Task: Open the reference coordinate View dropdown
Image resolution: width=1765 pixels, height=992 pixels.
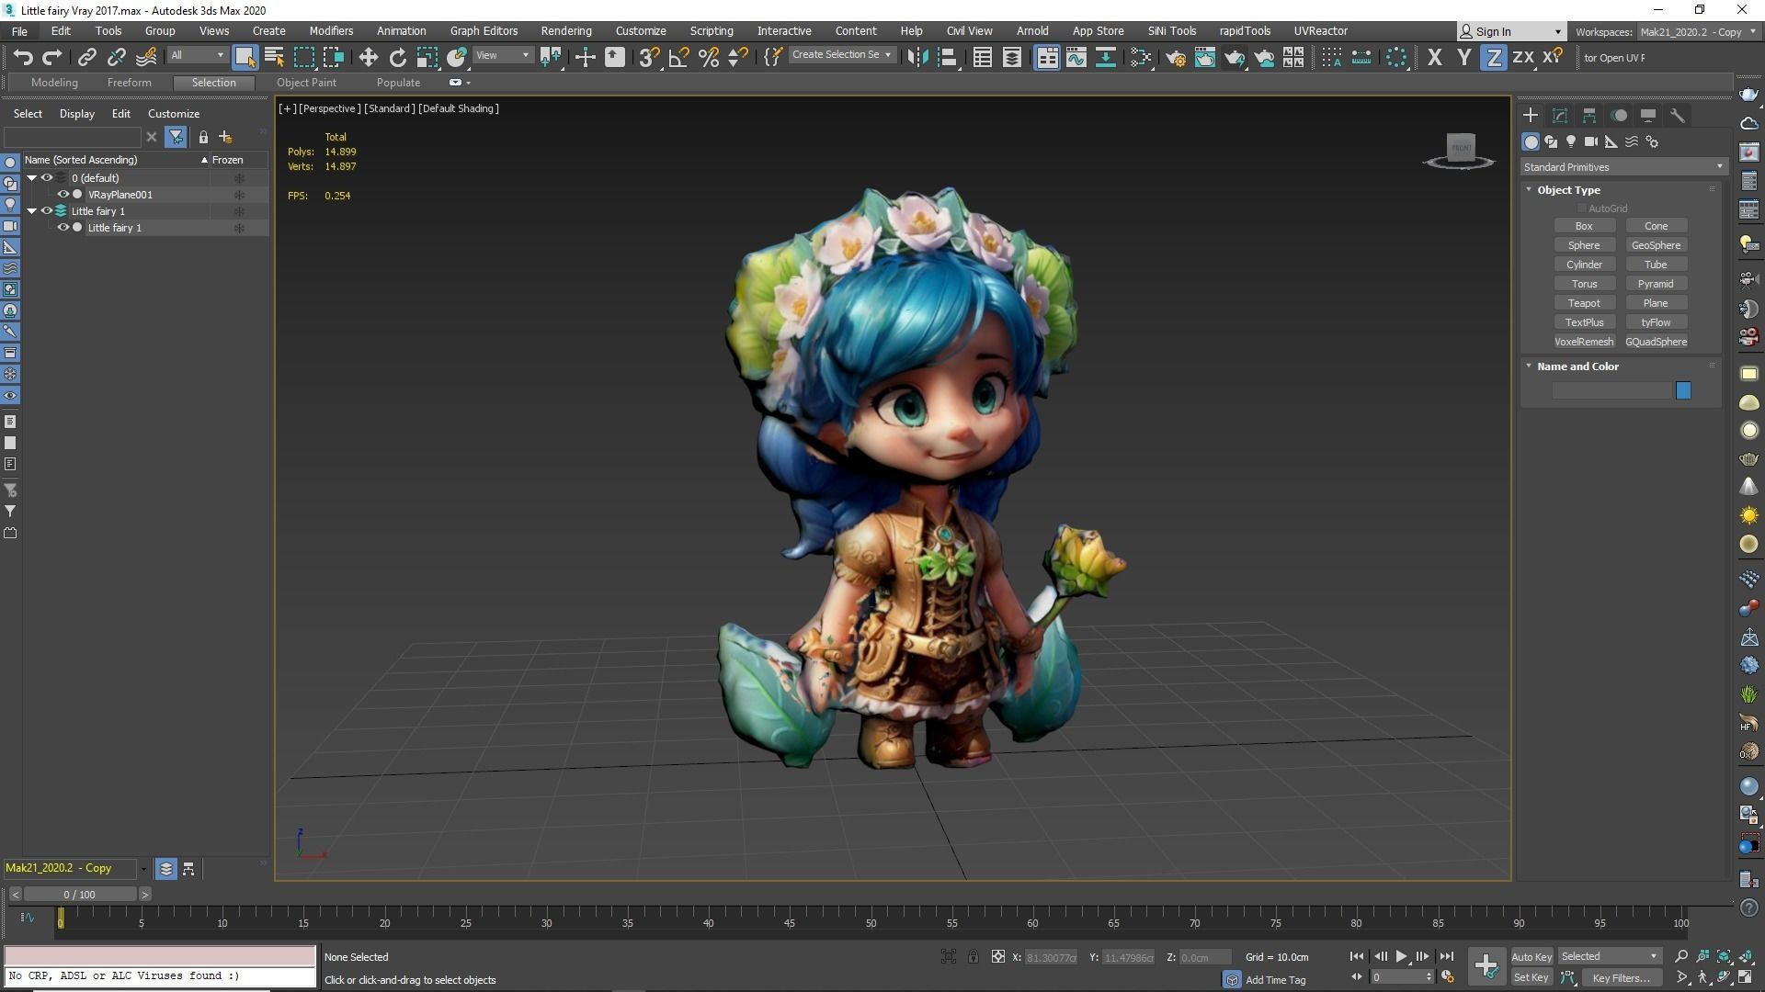Action: point(503,55)
